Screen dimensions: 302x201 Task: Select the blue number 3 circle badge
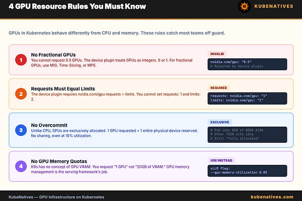(x=21, y=130)
